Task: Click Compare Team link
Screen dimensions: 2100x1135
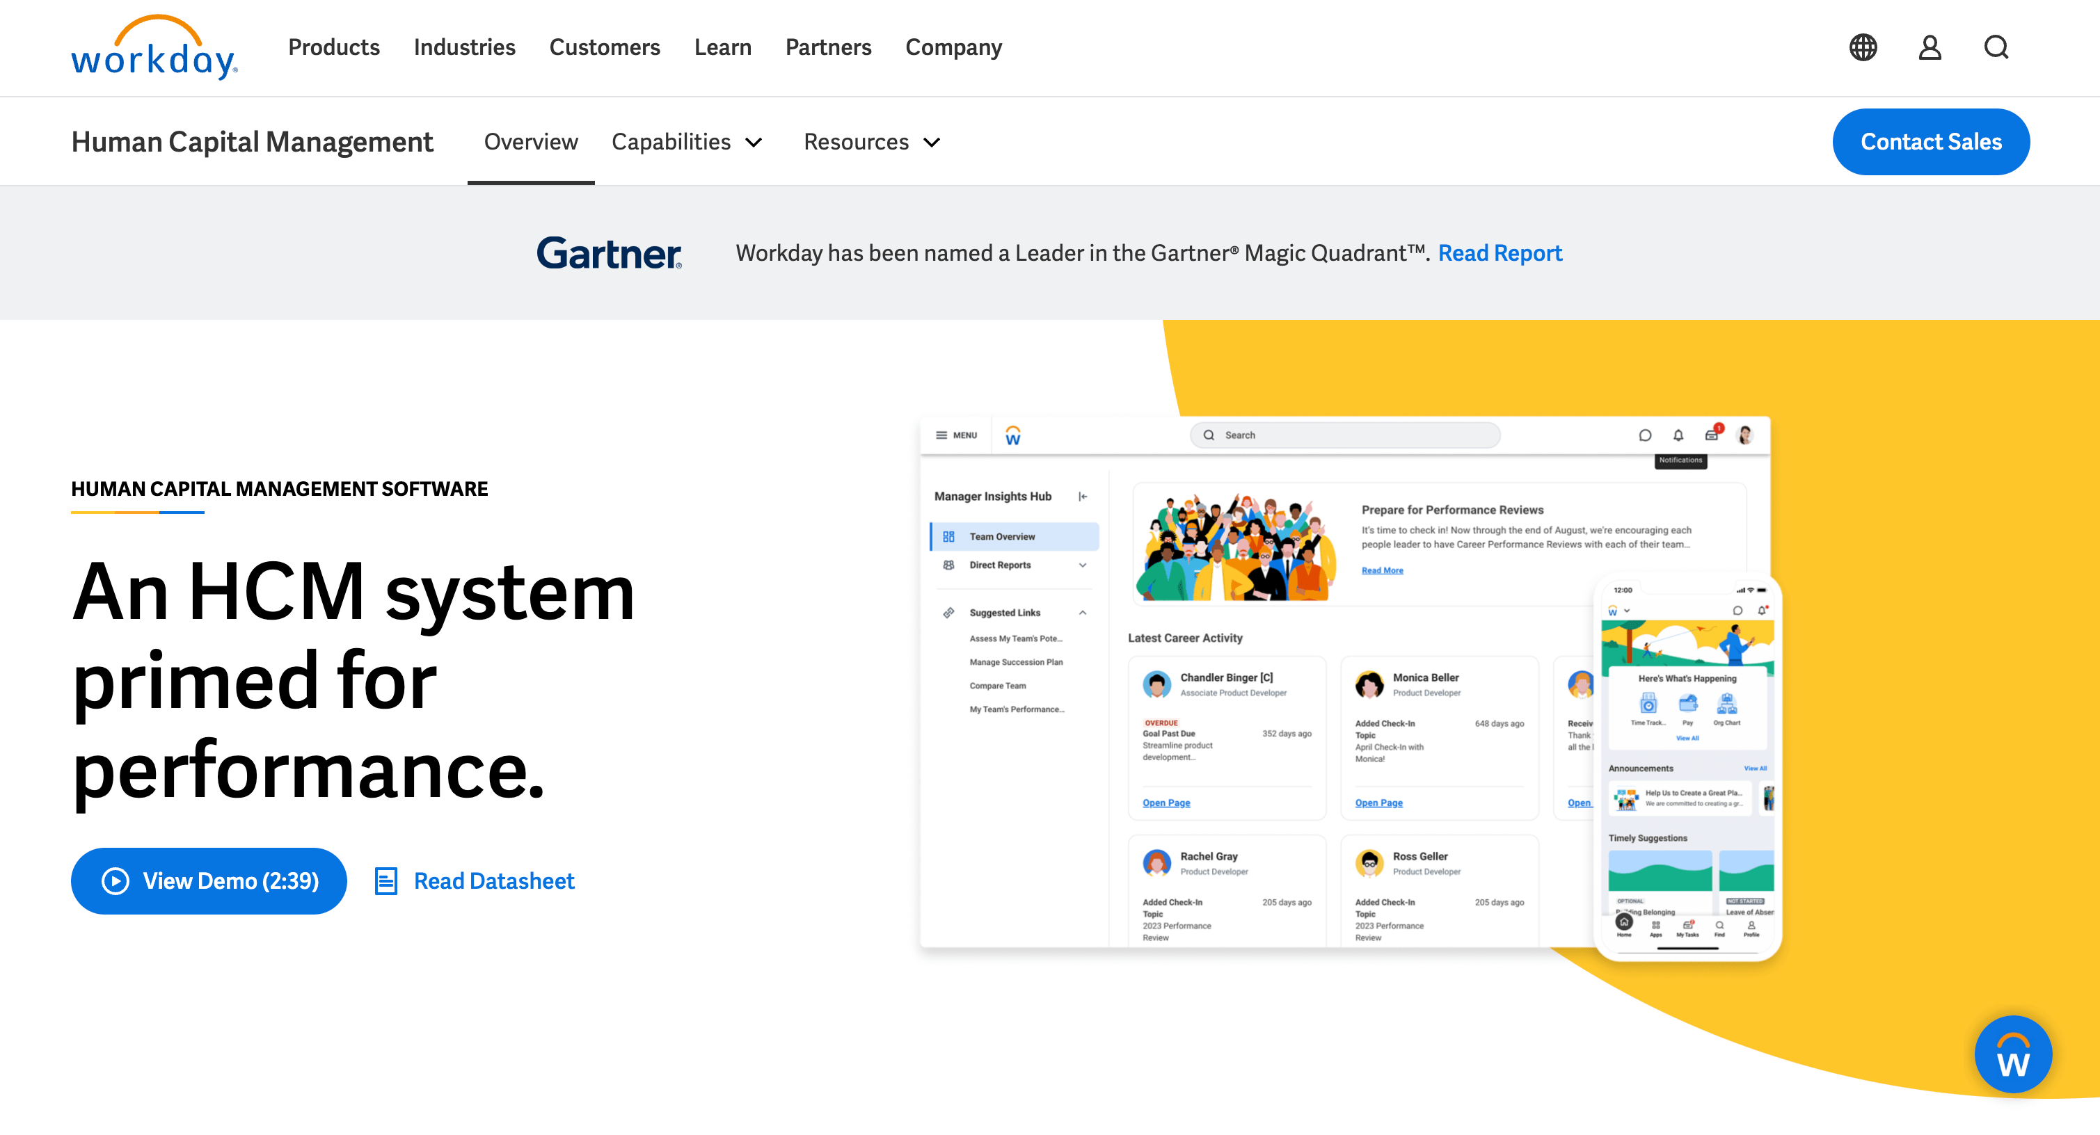Action: tap(998, 685)
